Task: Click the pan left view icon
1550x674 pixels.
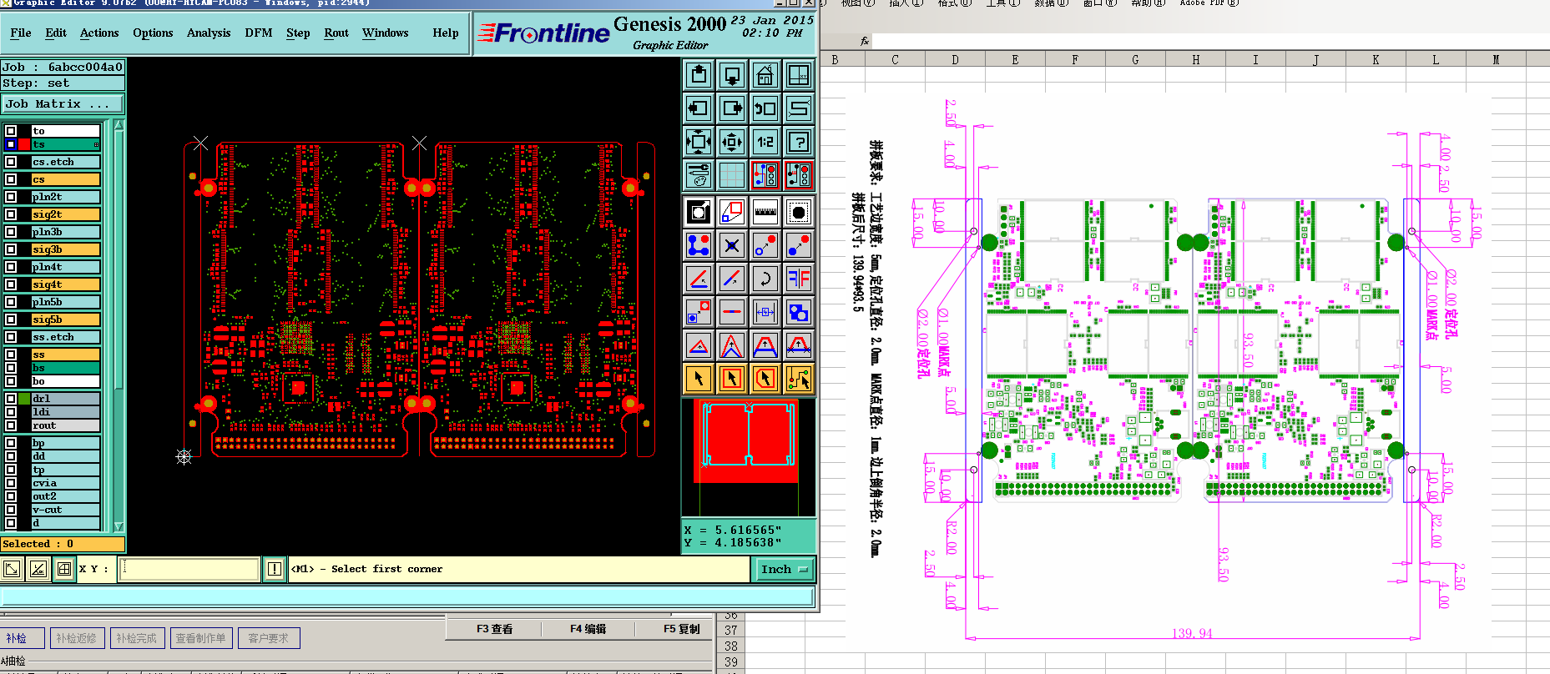Action: click(699, 108)
